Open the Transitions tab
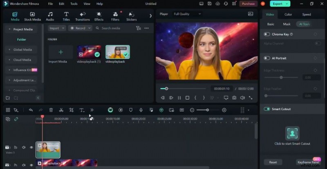The height and width of the screenshot is (169, 327). (x=83, y=16)
